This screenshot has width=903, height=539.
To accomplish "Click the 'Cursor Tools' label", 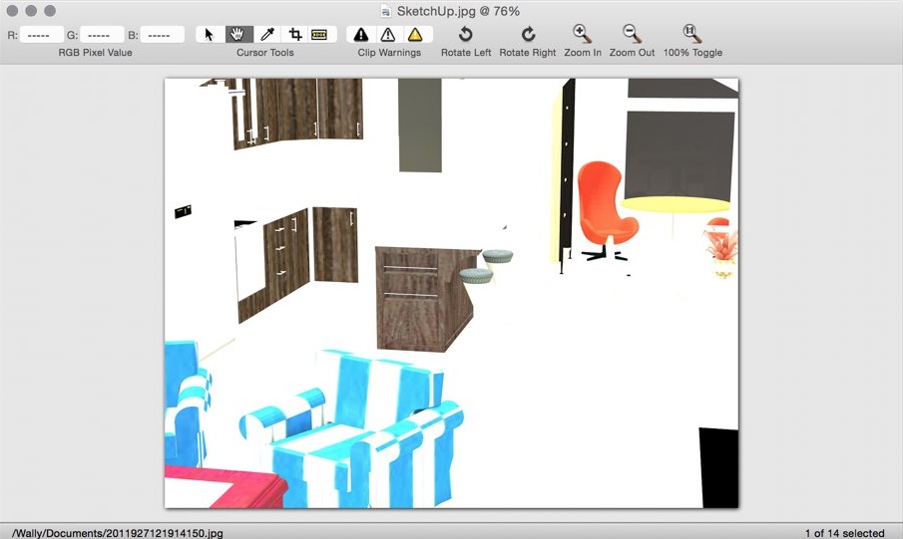I will [x=264, y=53].
